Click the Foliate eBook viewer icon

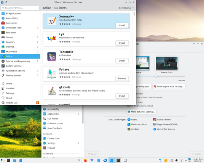(x=52, y=74)
